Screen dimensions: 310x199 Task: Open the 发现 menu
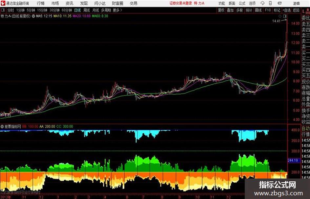pyautogui.click(x=84, y=3)
